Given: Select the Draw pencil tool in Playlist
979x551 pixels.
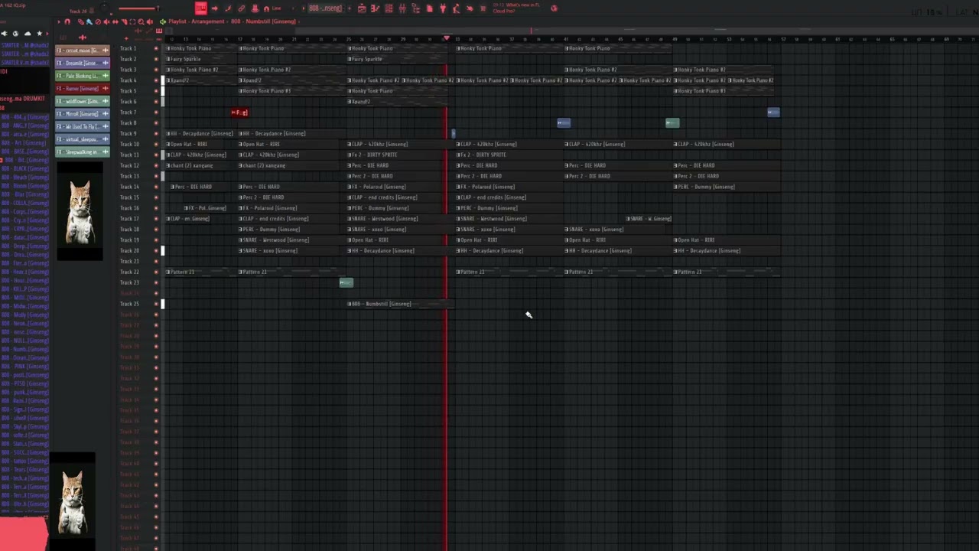Looking at the screenshot, I should pos(81,21).
